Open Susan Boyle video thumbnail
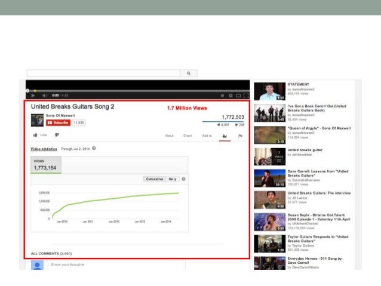Screen dimensions: 381x286 (270, 222)
